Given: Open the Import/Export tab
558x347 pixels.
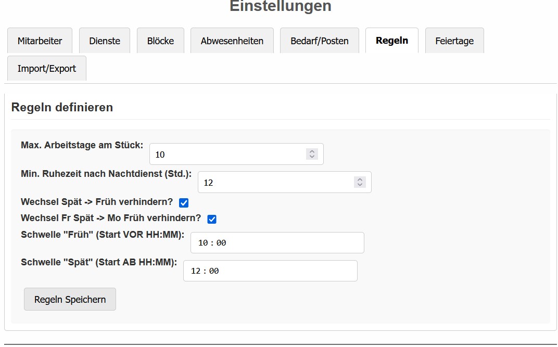Looking at the screenshot, I should [47, 69].
